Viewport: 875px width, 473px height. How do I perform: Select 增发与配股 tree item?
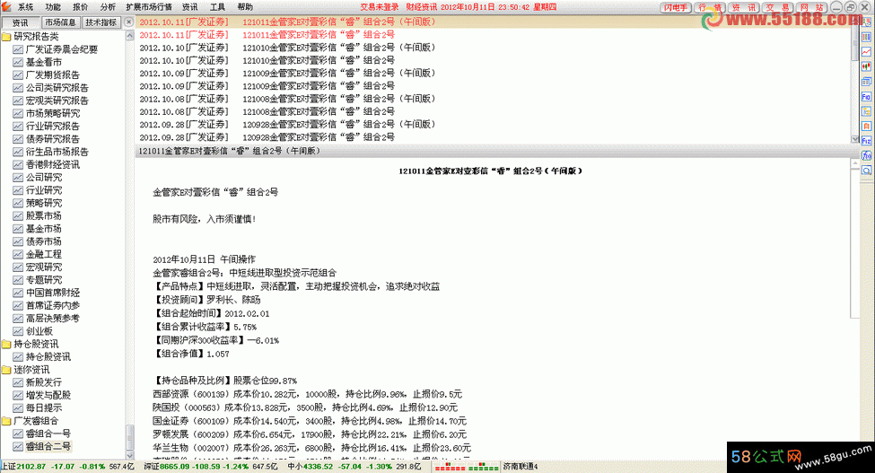pyautogui.click(x=48, y=395)
